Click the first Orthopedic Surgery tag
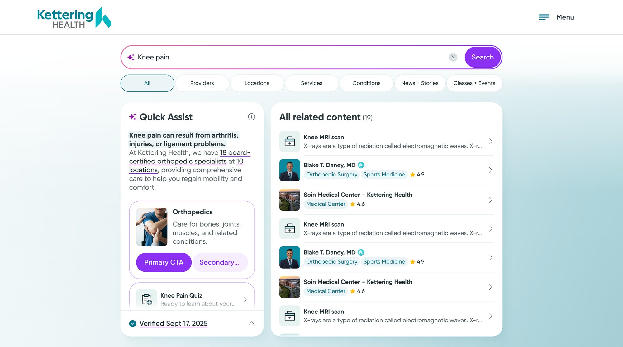623x347 pixels. pyautogui.click(x=332, y=175)
